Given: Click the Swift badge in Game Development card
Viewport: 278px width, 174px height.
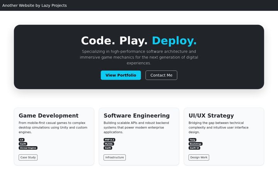Looking at the screenshot, I should pos(23,144).
